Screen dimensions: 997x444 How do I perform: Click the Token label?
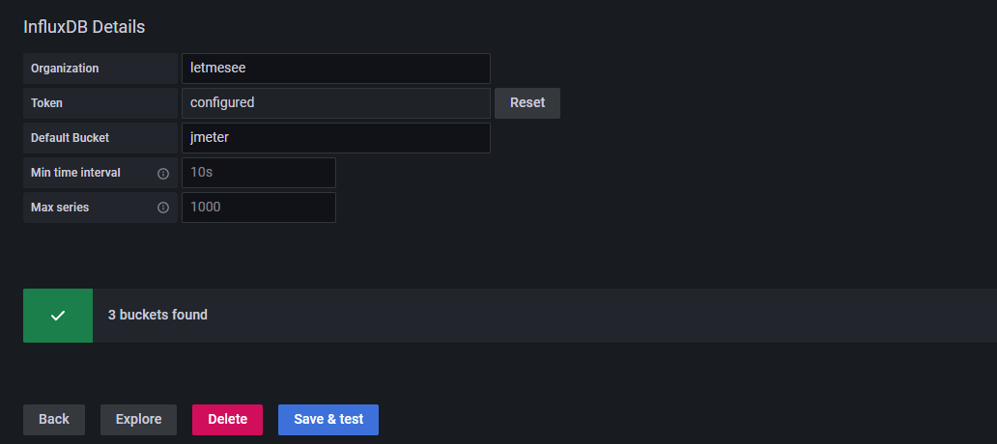click(x=46, y=103)
